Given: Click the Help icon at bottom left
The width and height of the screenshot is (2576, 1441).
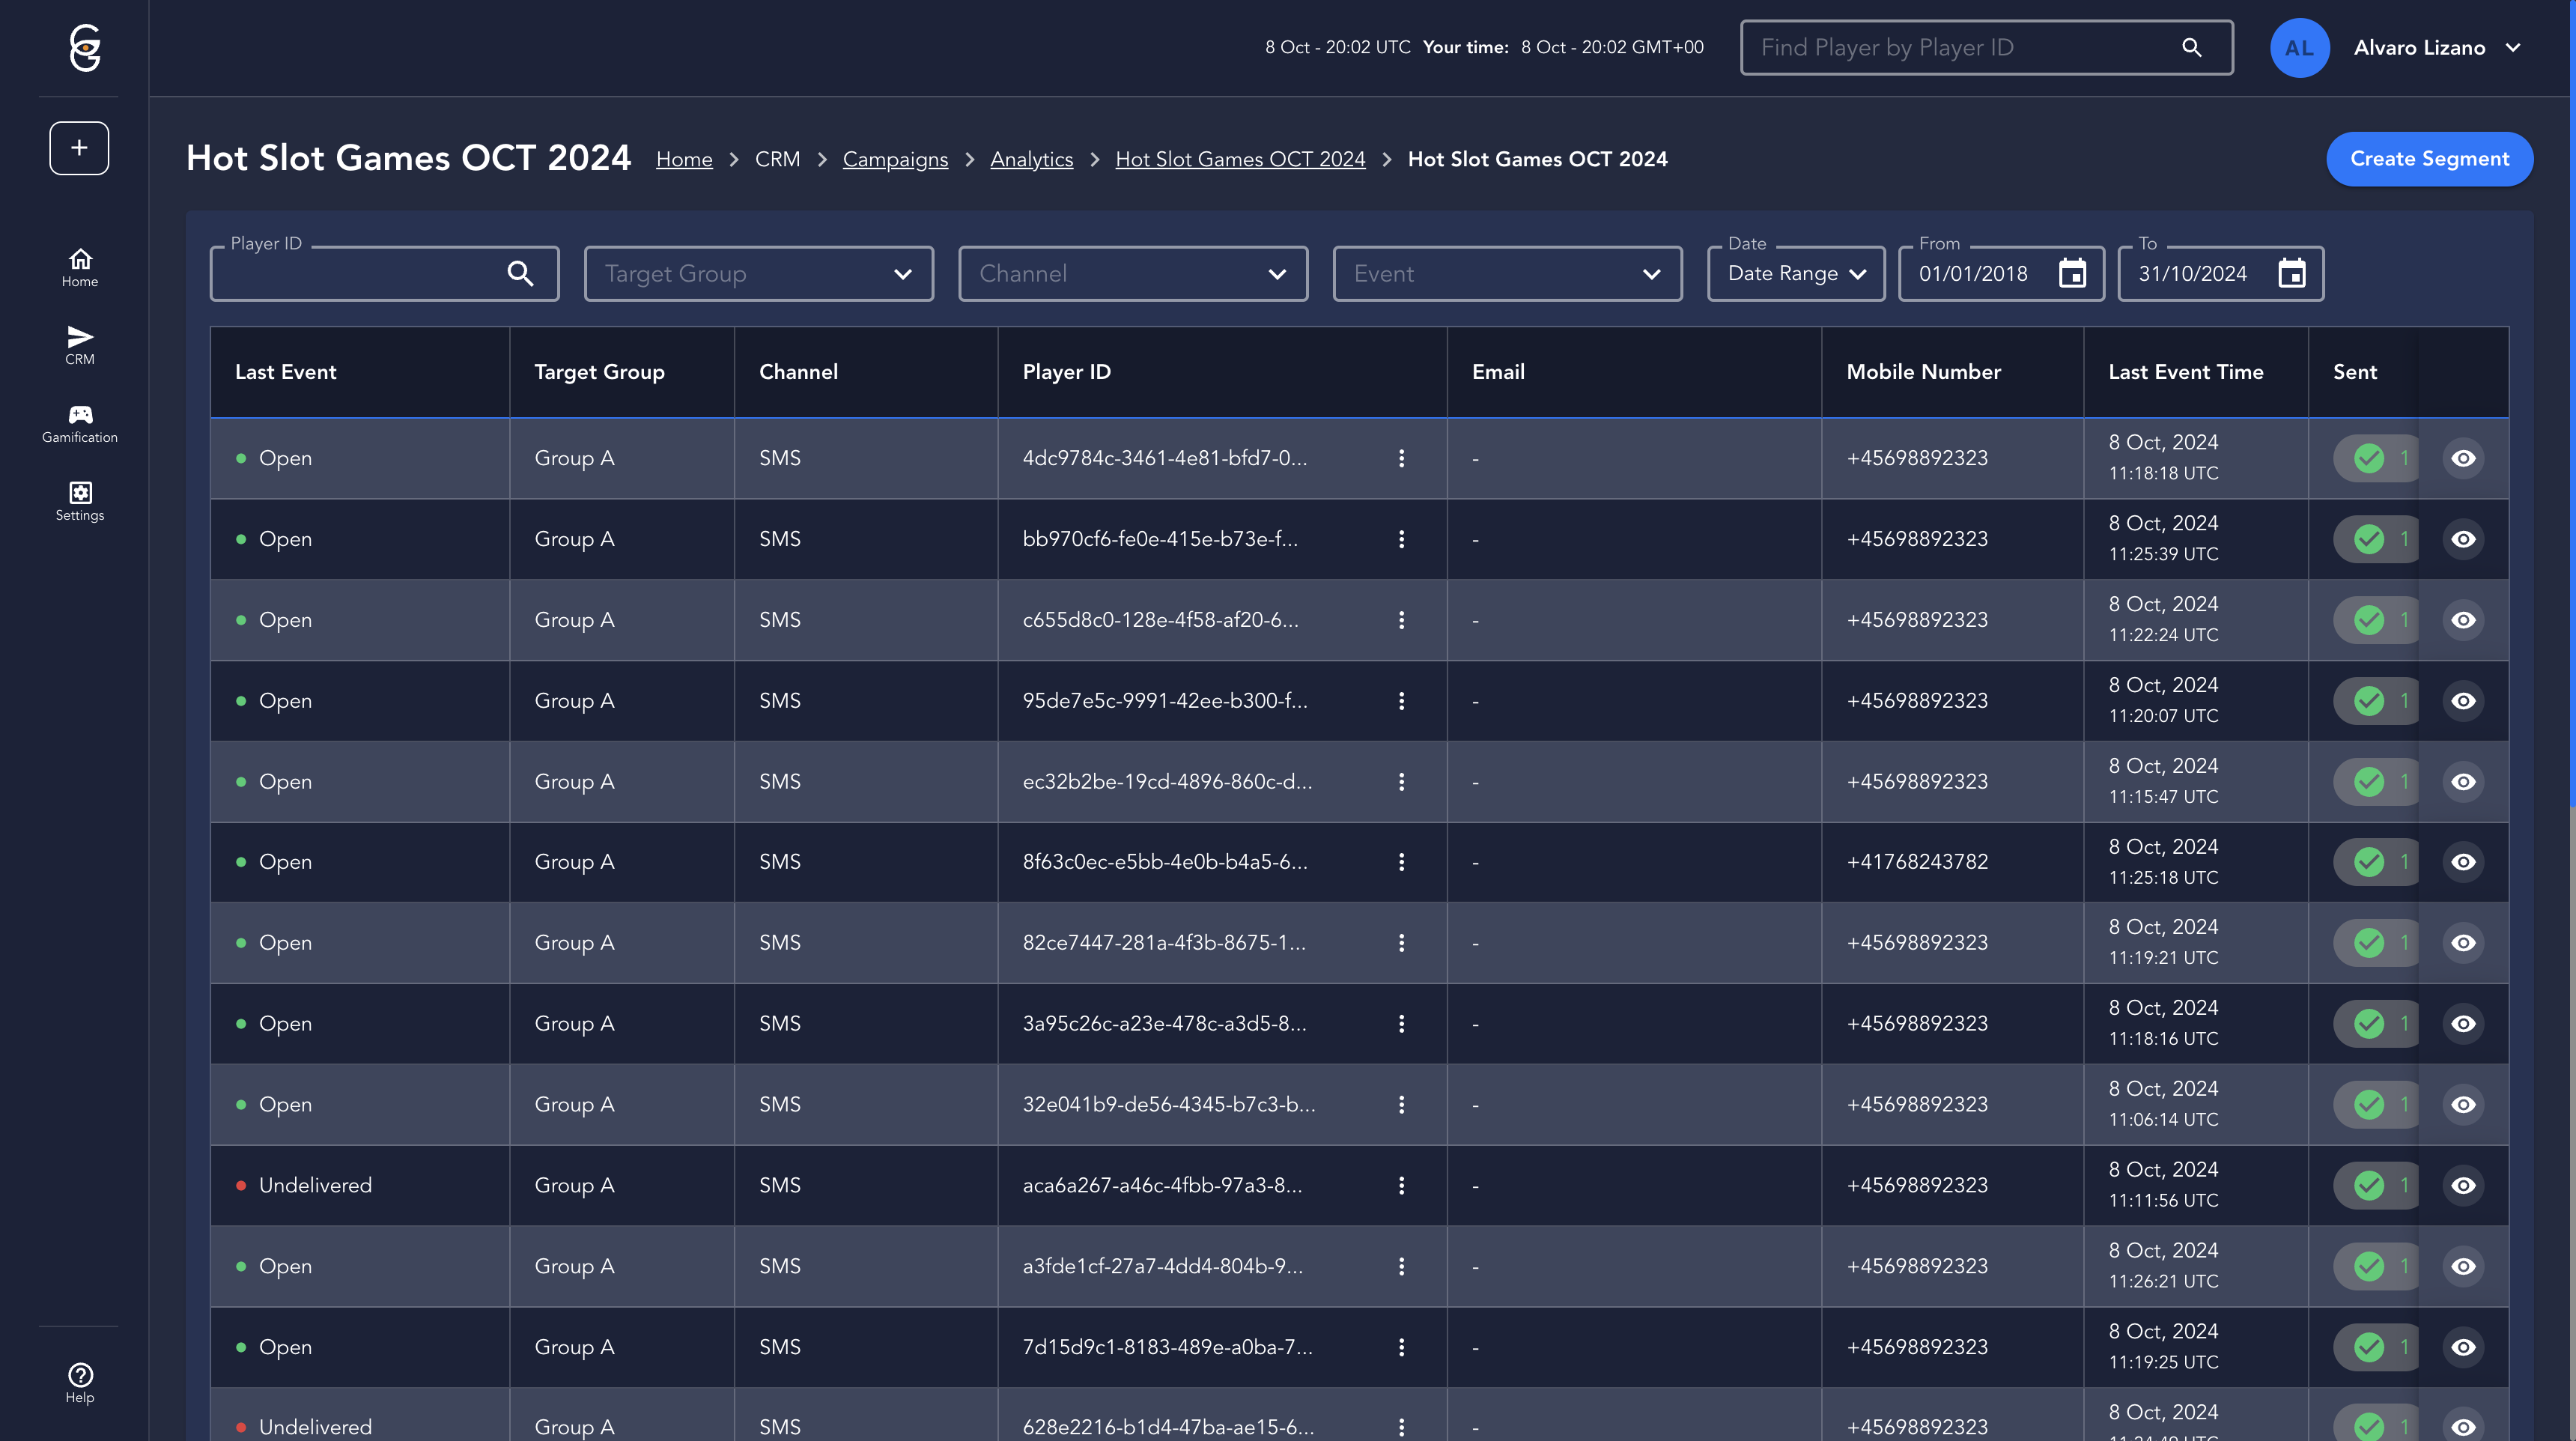Looking at the screenshot, I should (80, 1383).
